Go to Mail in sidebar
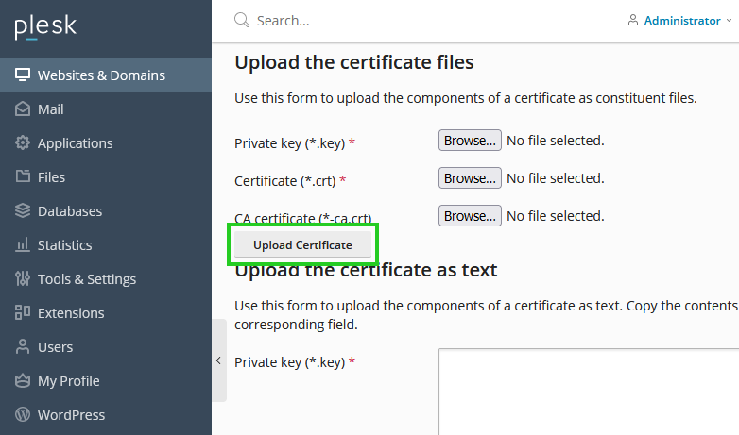Screen dimensions: 739x435 pos(106,109)
